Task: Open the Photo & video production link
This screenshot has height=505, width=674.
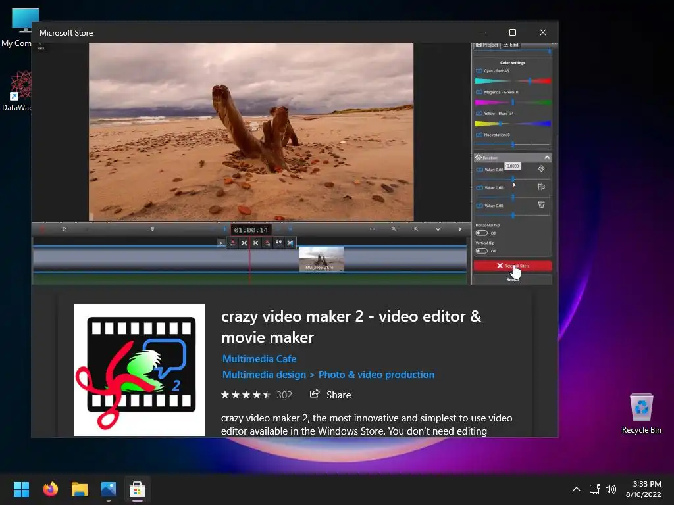Action: tap(376, 374)
